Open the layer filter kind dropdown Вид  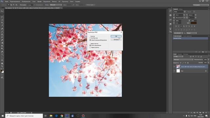(178, 57)
